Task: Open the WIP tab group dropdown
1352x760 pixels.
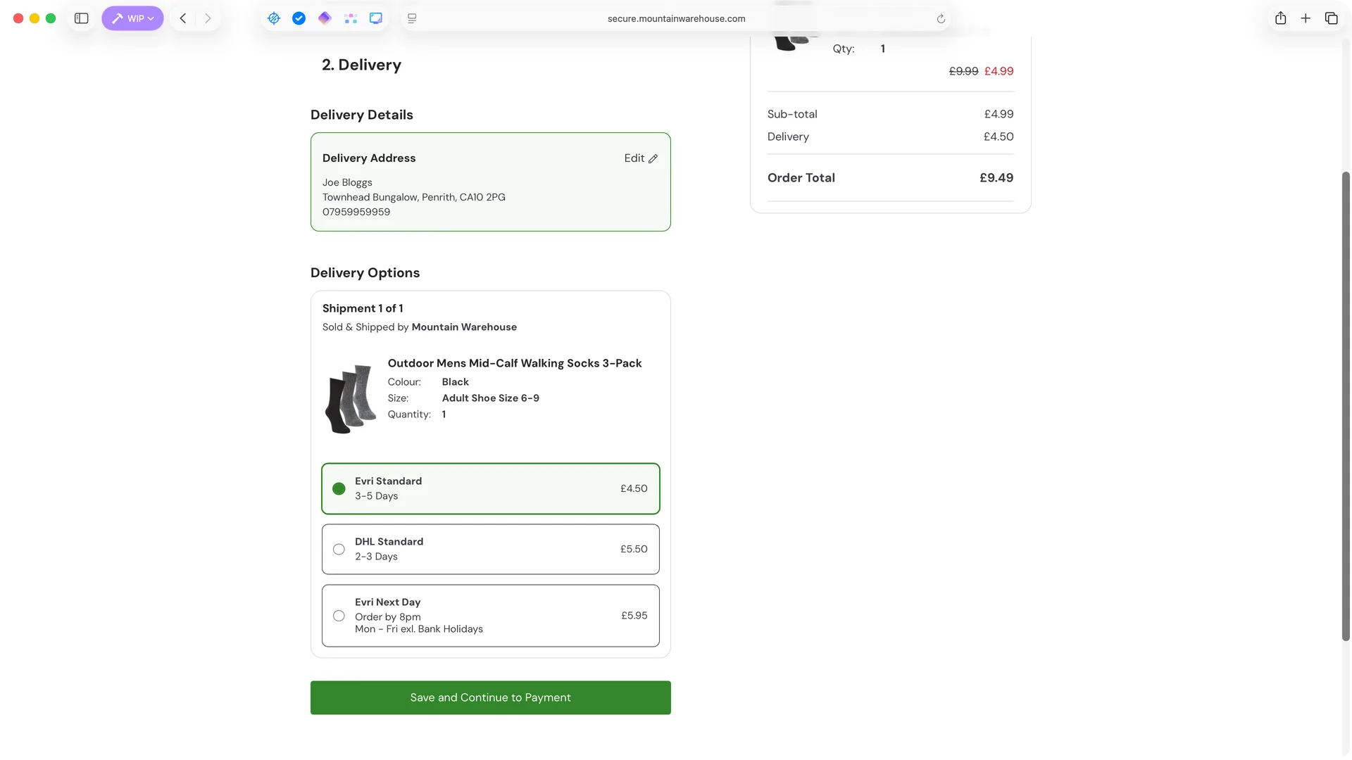Action: [x=132, y=18]
